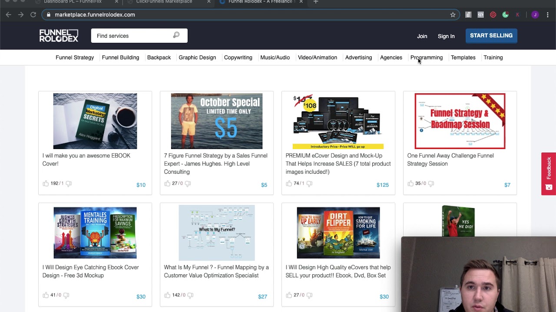
Task: Click the Sign In link
Action: tap(446, 36)
